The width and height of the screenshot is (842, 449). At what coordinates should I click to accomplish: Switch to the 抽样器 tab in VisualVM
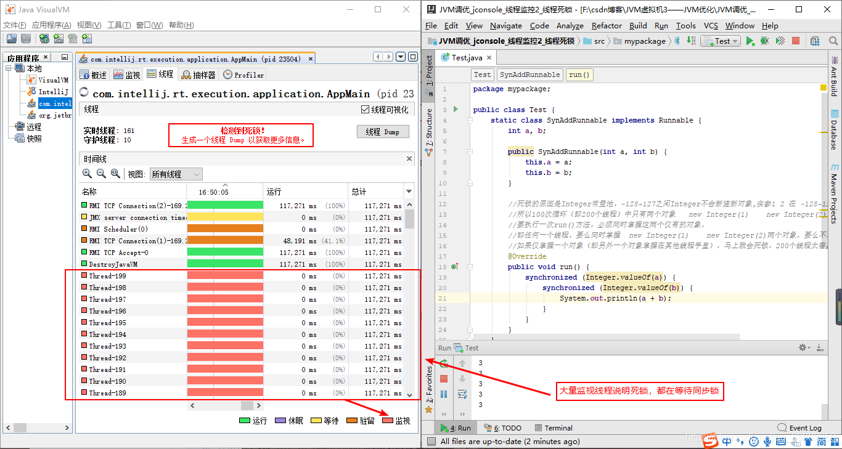(198, 75)
